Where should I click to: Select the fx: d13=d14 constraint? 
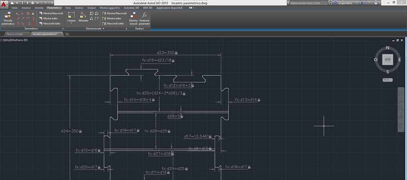click(248, 100)
